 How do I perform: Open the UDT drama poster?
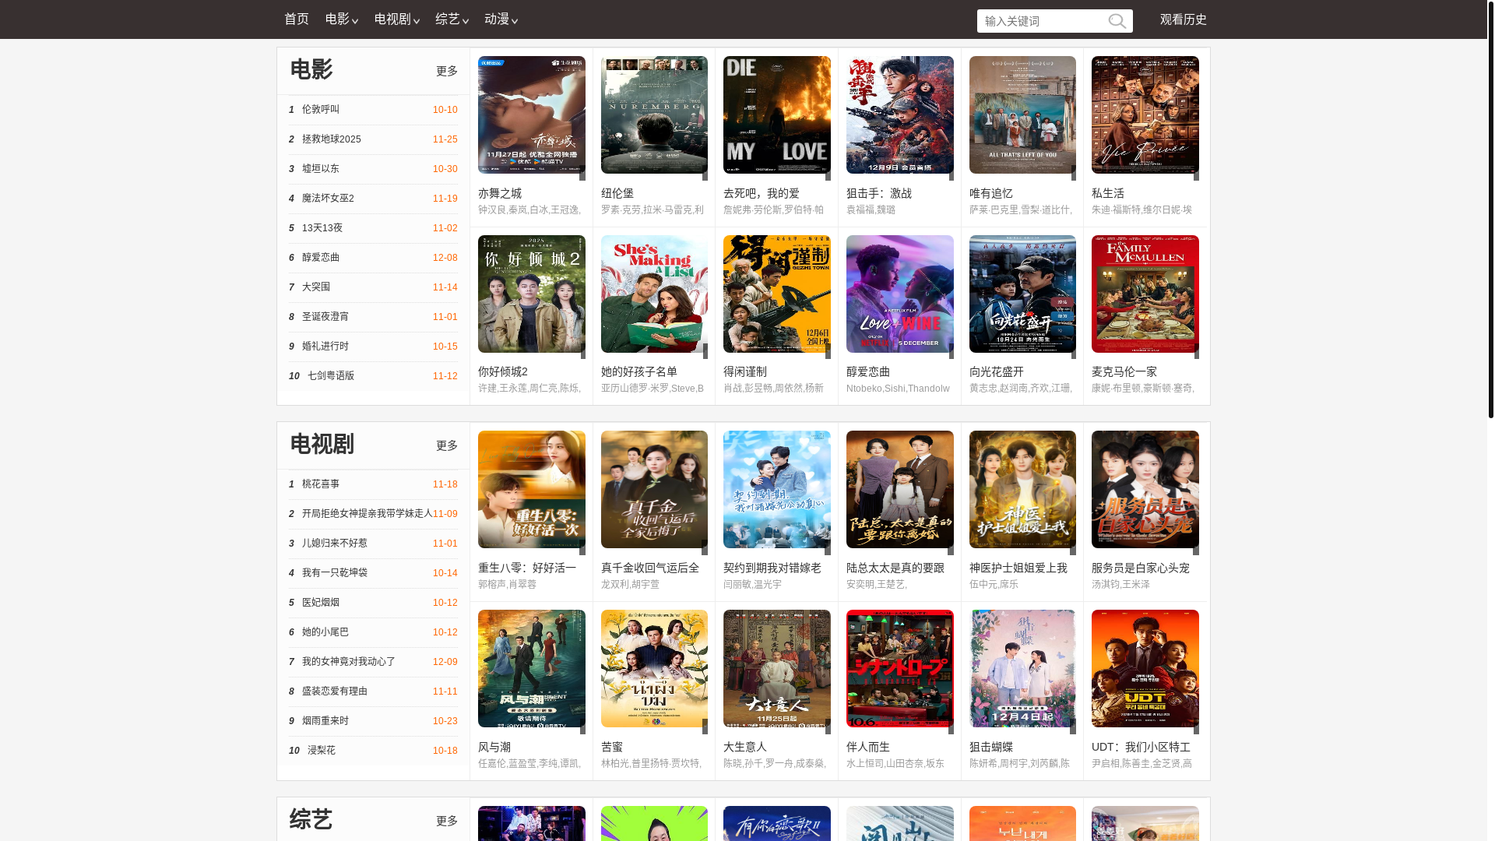(x=1145, y=669)
